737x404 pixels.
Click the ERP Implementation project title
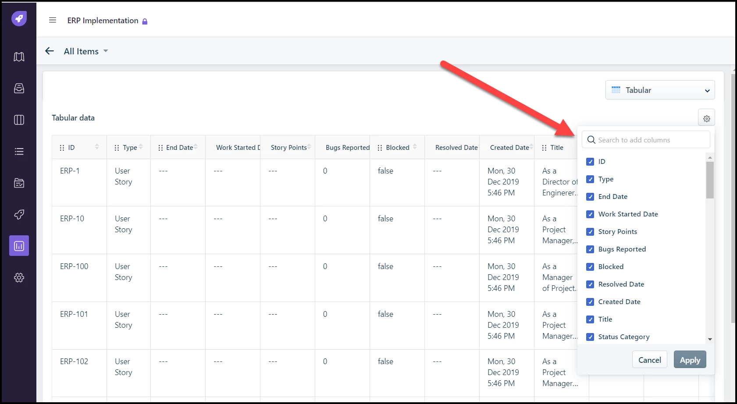tap(103, 21)
